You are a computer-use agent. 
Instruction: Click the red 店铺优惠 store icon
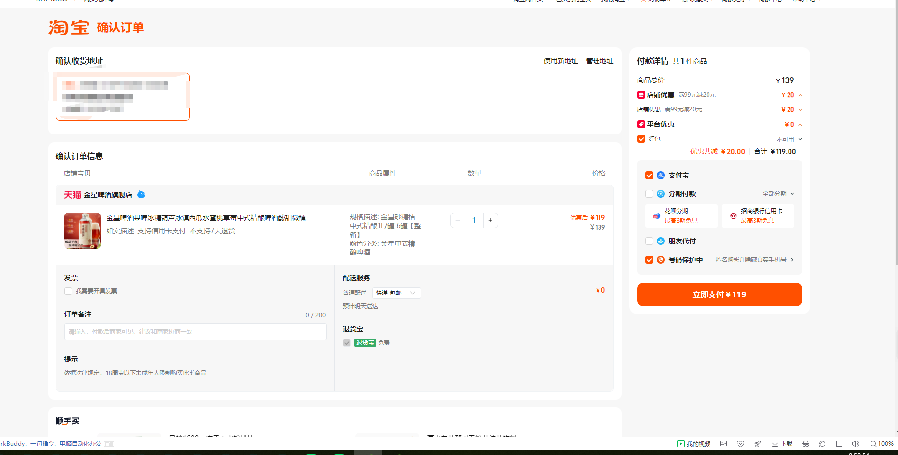click(x=641, y=95)
